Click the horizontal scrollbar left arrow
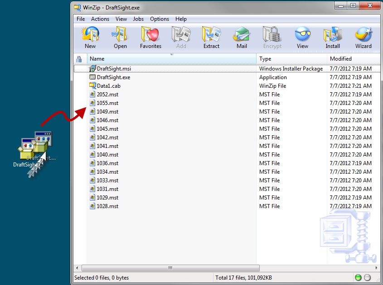This screenshot has height=285, width=383. click(x=77, y=268)
